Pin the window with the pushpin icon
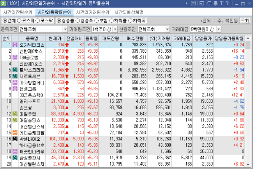Image resolution: width=253 pixels, height=169 pixels. (x=215, y=3)
